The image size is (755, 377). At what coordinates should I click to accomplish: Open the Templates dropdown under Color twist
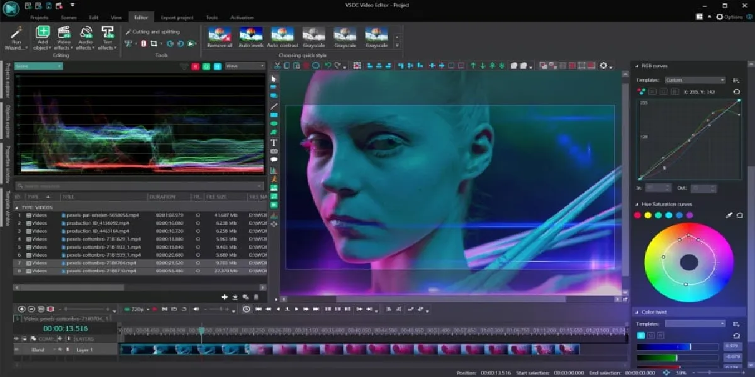coord(694,322)
